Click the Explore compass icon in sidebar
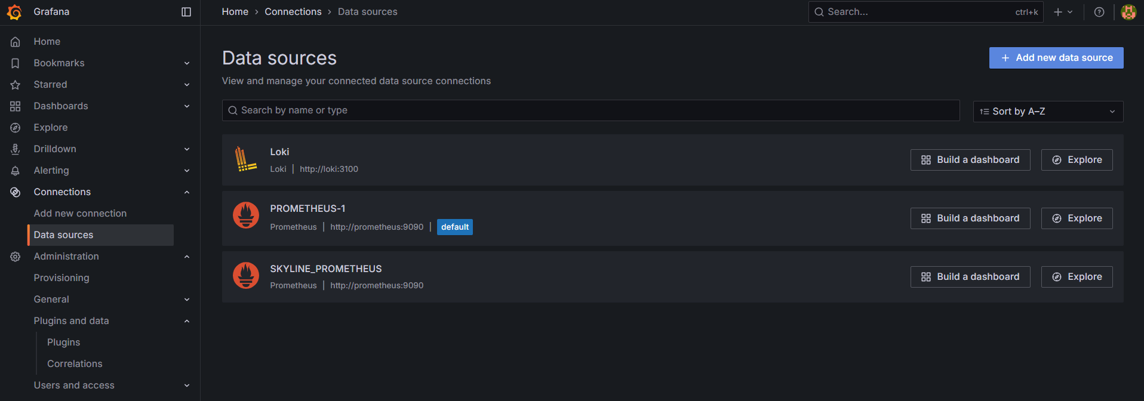 [x=16, y=128]
